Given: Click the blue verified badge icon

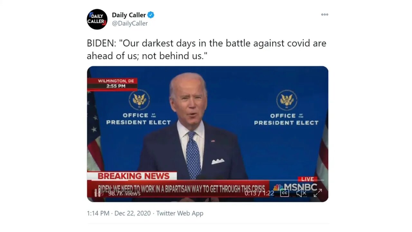Looking at the screenshot, I should point(151,15).
